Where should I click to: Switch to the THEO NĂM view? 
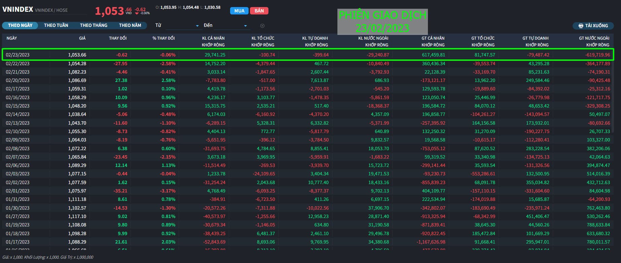click(x=130, y=26)
